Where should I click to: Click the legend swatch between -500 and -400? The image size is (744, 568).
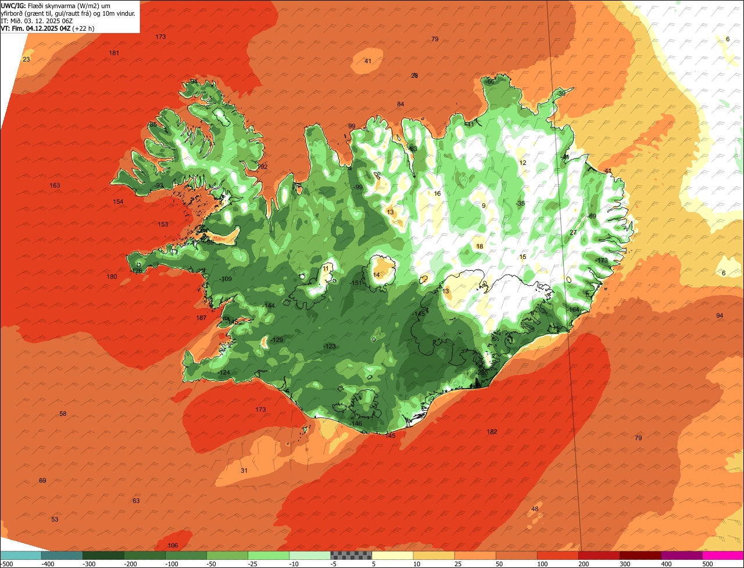pos(20,555)
